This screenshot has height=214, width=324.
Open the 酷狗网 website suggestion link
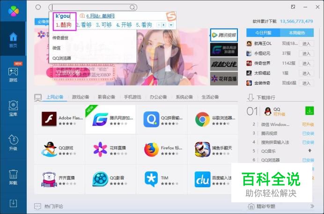coord(100,16)
